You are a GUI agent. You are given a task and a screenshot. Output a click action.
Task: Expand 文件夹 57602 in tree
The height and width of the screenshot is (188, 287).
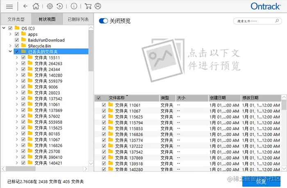click(x=17, y=116)
